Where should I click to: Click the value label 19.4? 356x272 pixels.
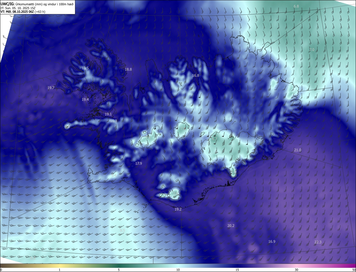pyautogui.click(x=85, y=100)
